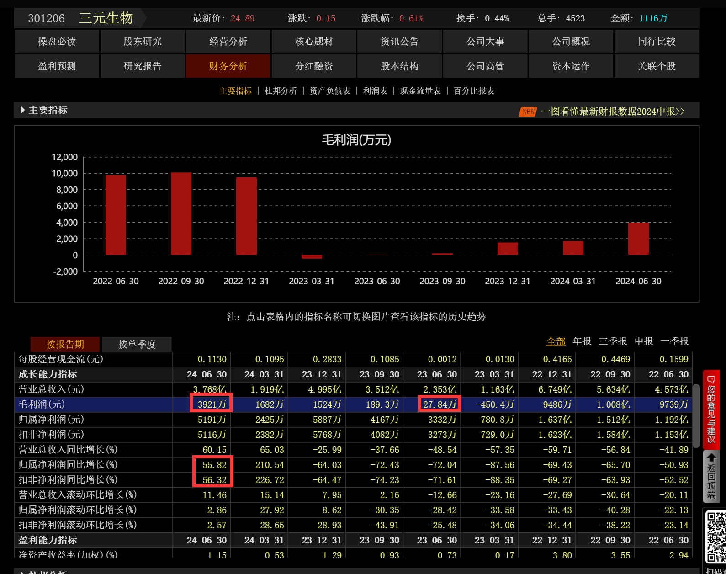
Task: Open the 操盘必读 section
Action: (x=57, y=42)
